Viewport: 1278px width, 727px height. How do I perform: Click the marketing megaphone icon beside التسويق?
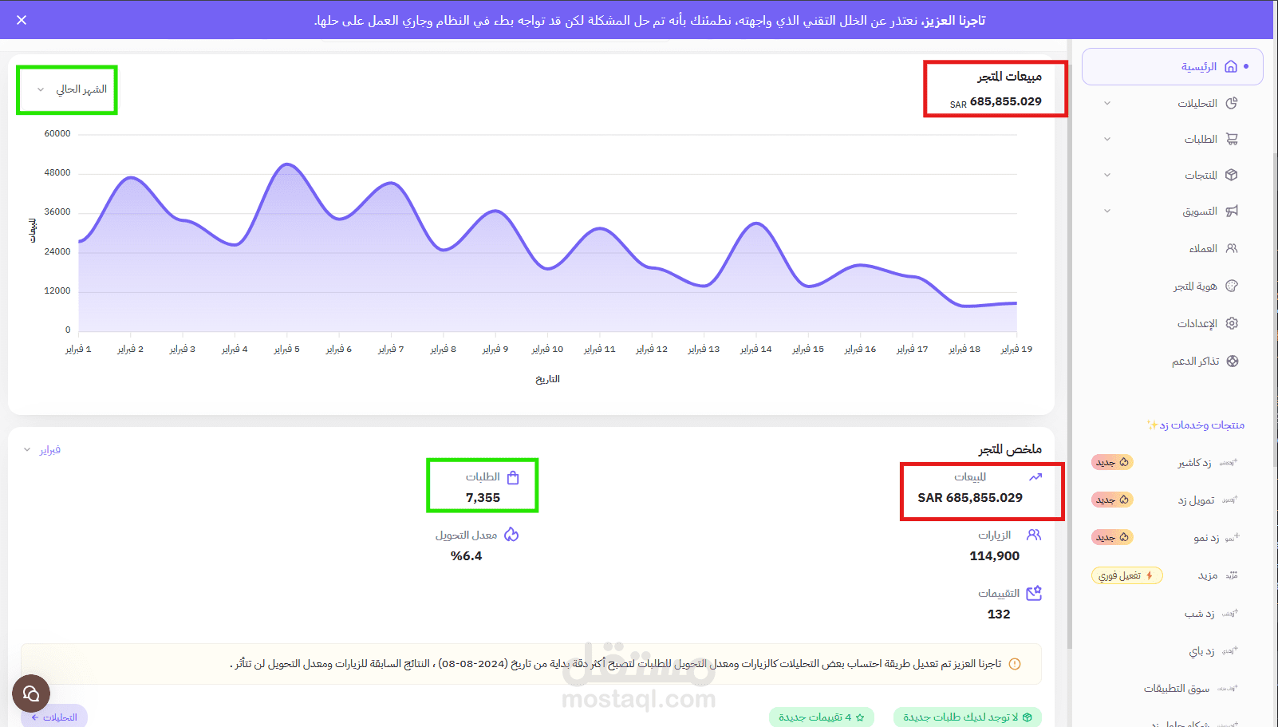[1233, 211]
